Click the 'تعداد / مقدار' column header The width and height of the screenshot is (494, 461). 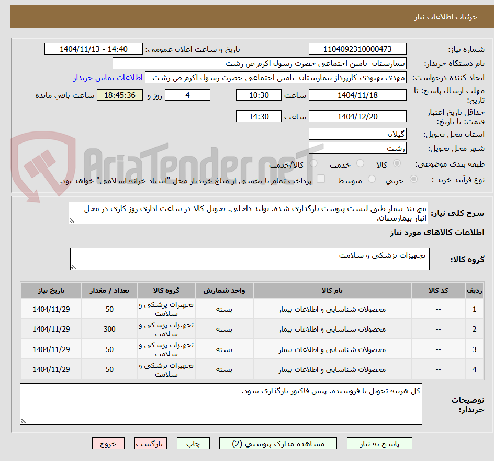[x=109, y=290]
